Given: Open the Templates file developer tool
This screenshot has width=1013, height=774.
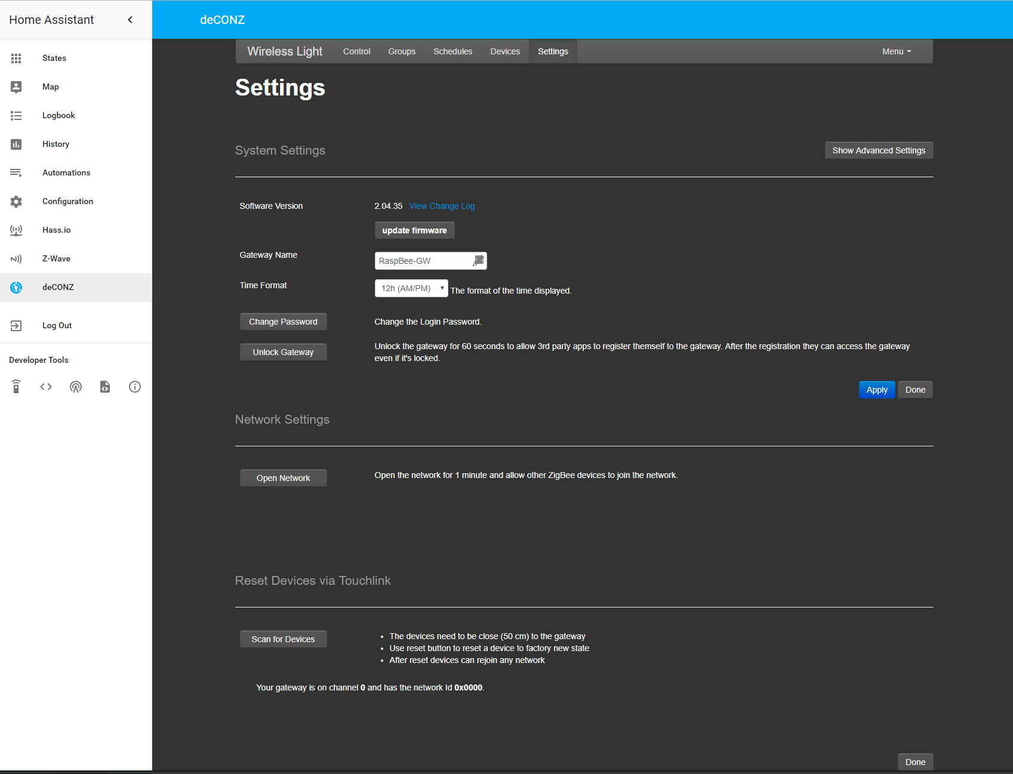Looking at the screenshot, I should pyautogui.click(x=105, y=387).
